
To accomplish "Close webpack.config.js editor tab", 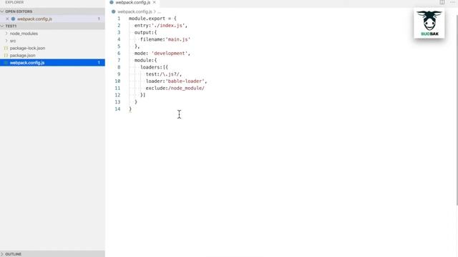I will (155, 2).
